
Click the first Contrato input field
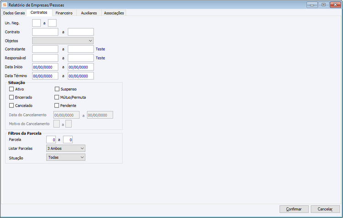[45, 32]
